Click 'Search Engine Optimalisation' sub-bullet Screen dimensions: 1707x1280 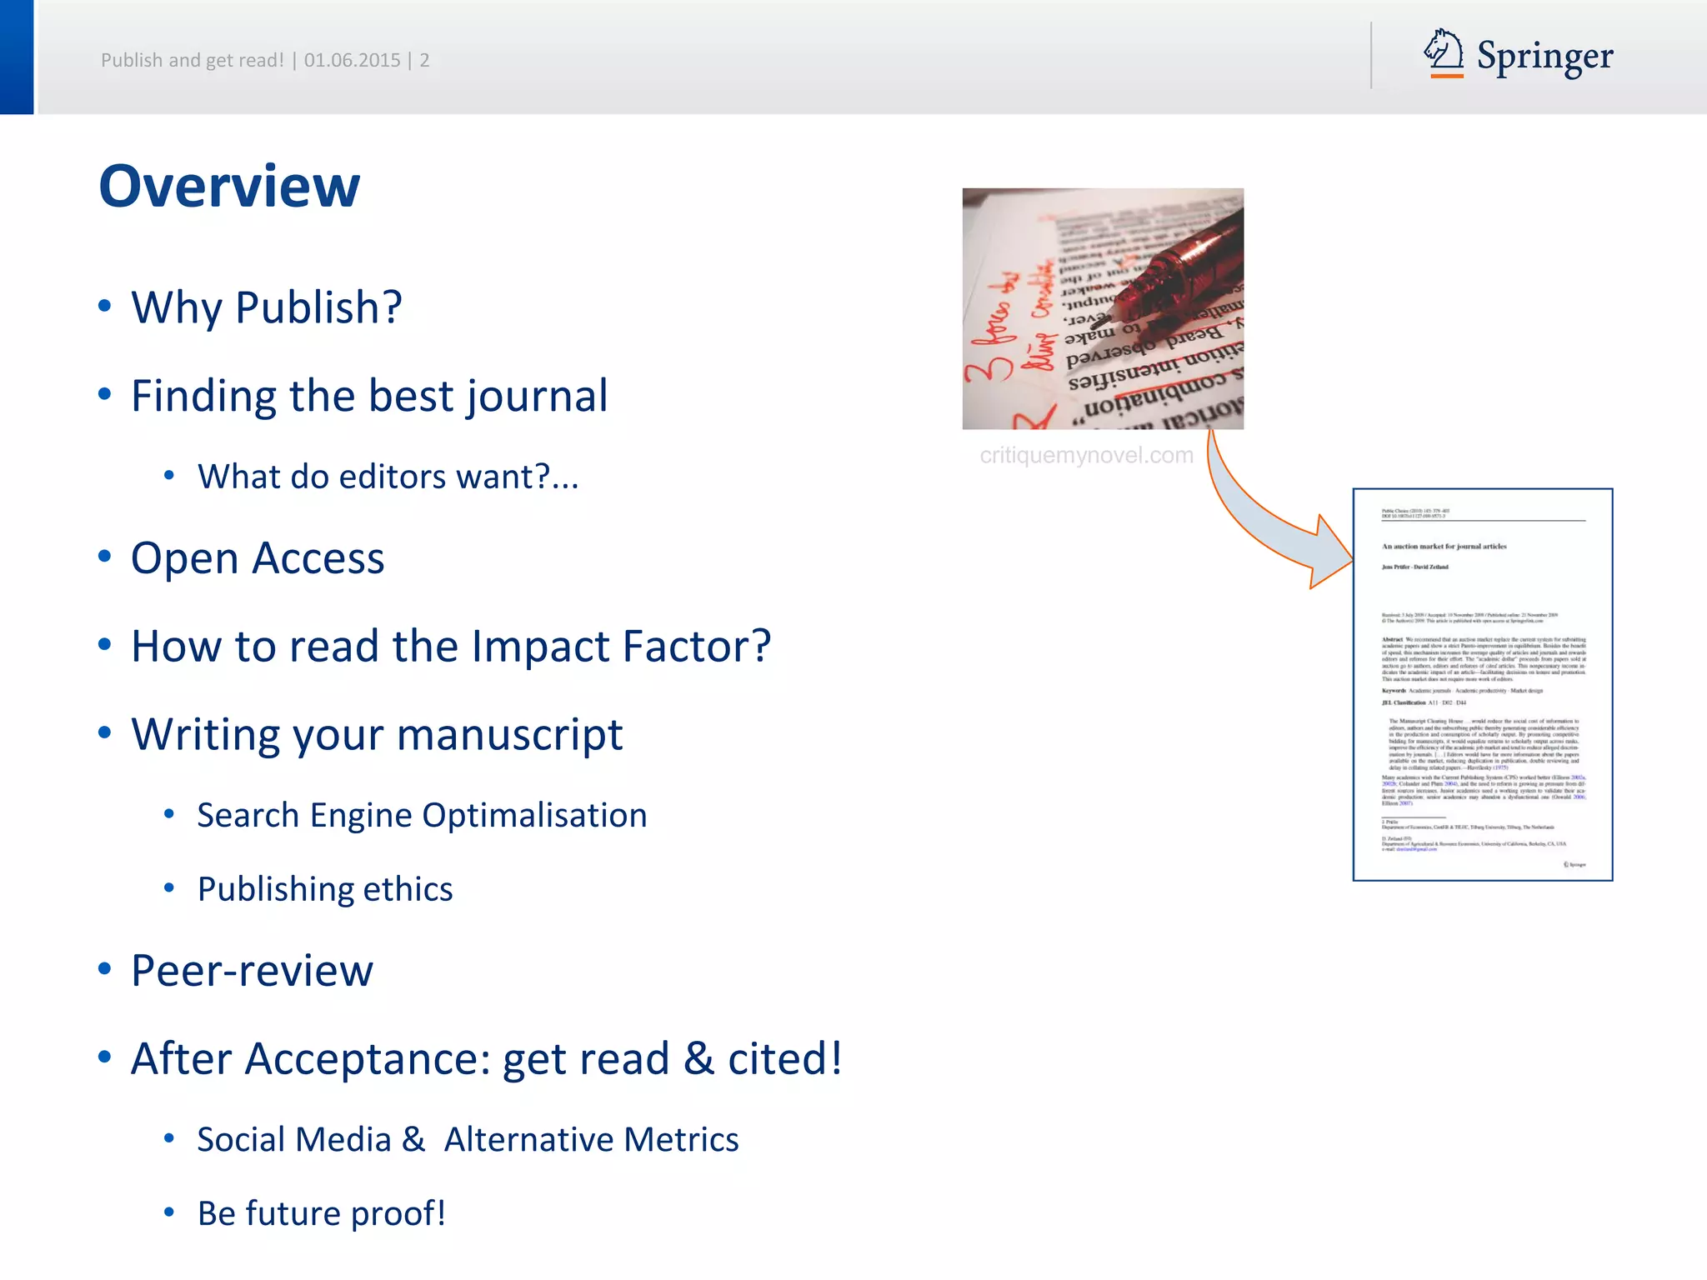click(x=422, y=815)
